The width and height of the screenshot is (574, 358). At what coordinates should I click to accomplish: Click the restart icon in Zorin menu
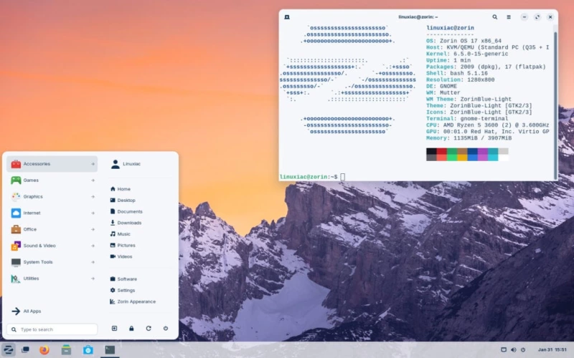pyautogui.click(x=149, y=329)
